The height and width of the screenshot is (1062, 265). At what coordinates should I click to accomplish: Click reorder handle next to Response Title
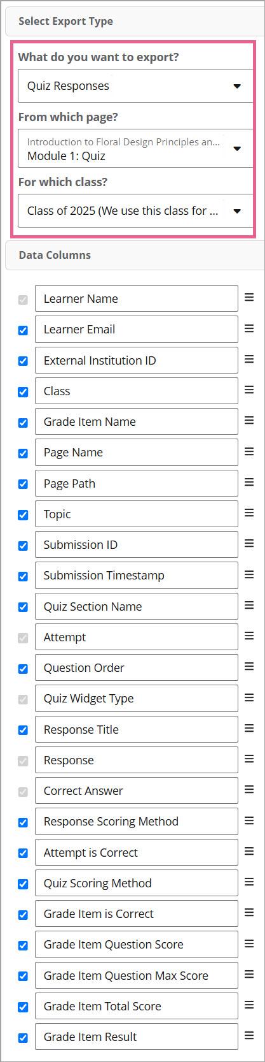[x=249, y=729]
